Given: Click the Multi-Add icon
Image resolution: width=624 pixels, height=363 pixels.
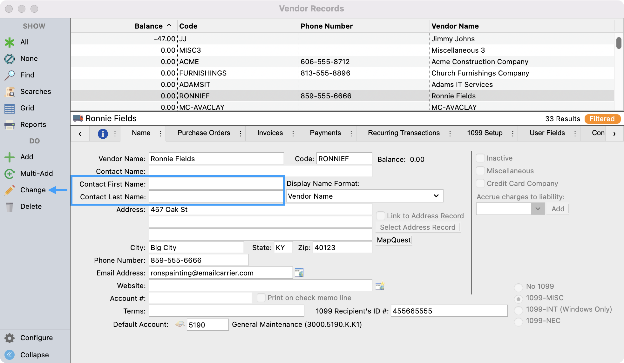Looking at the screenshot, I should point(10,174).
